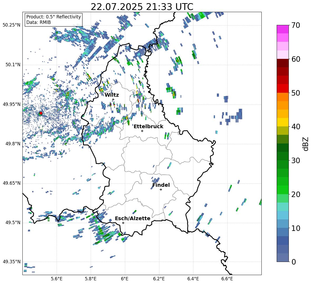Click the 6.4°E longitude label
The width and height of the screenshot is (312, 284).
click(x=193, y=279)
